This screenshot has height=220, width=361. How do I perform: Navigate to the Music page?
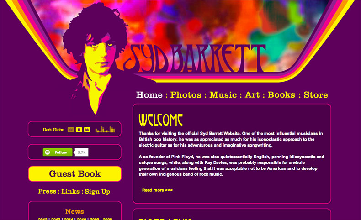point(223,95)
